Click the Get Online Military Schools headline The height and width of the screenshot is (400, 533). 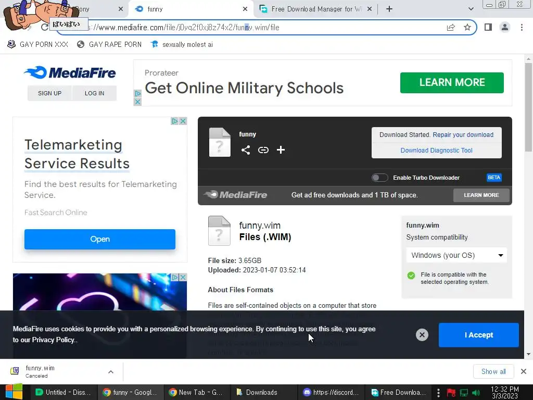(244, 88)
